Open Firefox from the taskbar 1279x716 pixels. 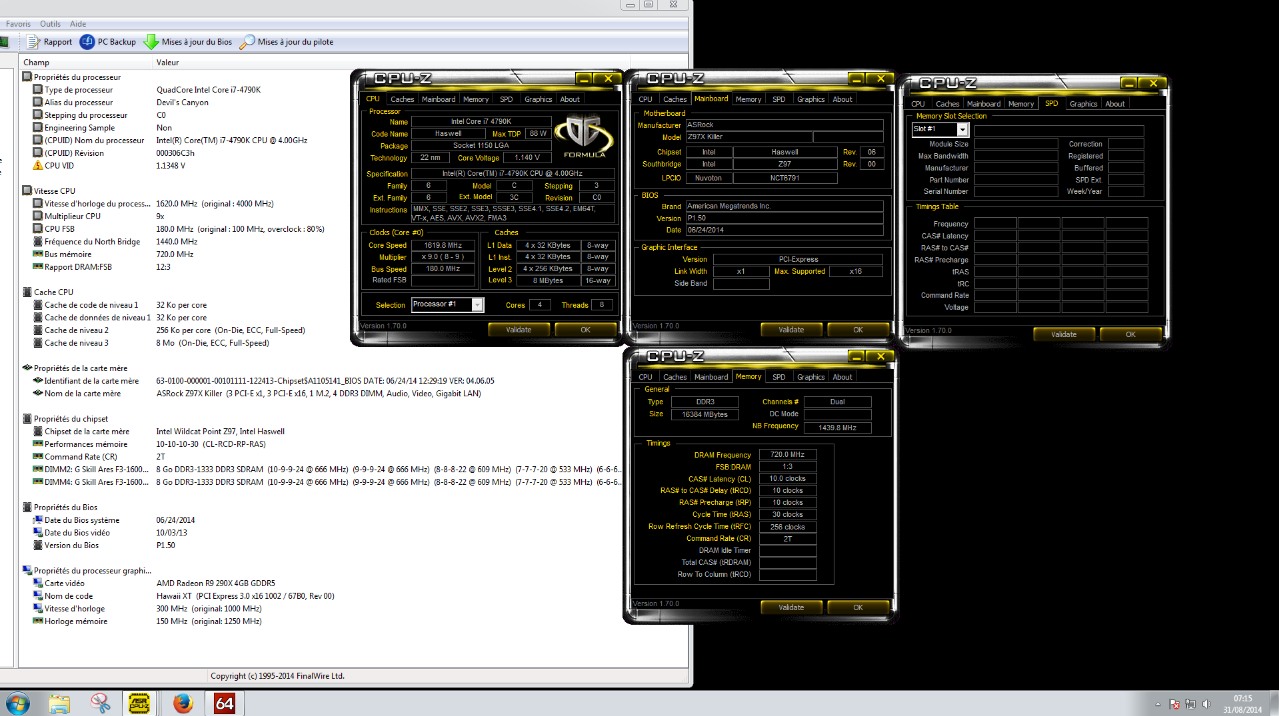click(x=183, y=703)
